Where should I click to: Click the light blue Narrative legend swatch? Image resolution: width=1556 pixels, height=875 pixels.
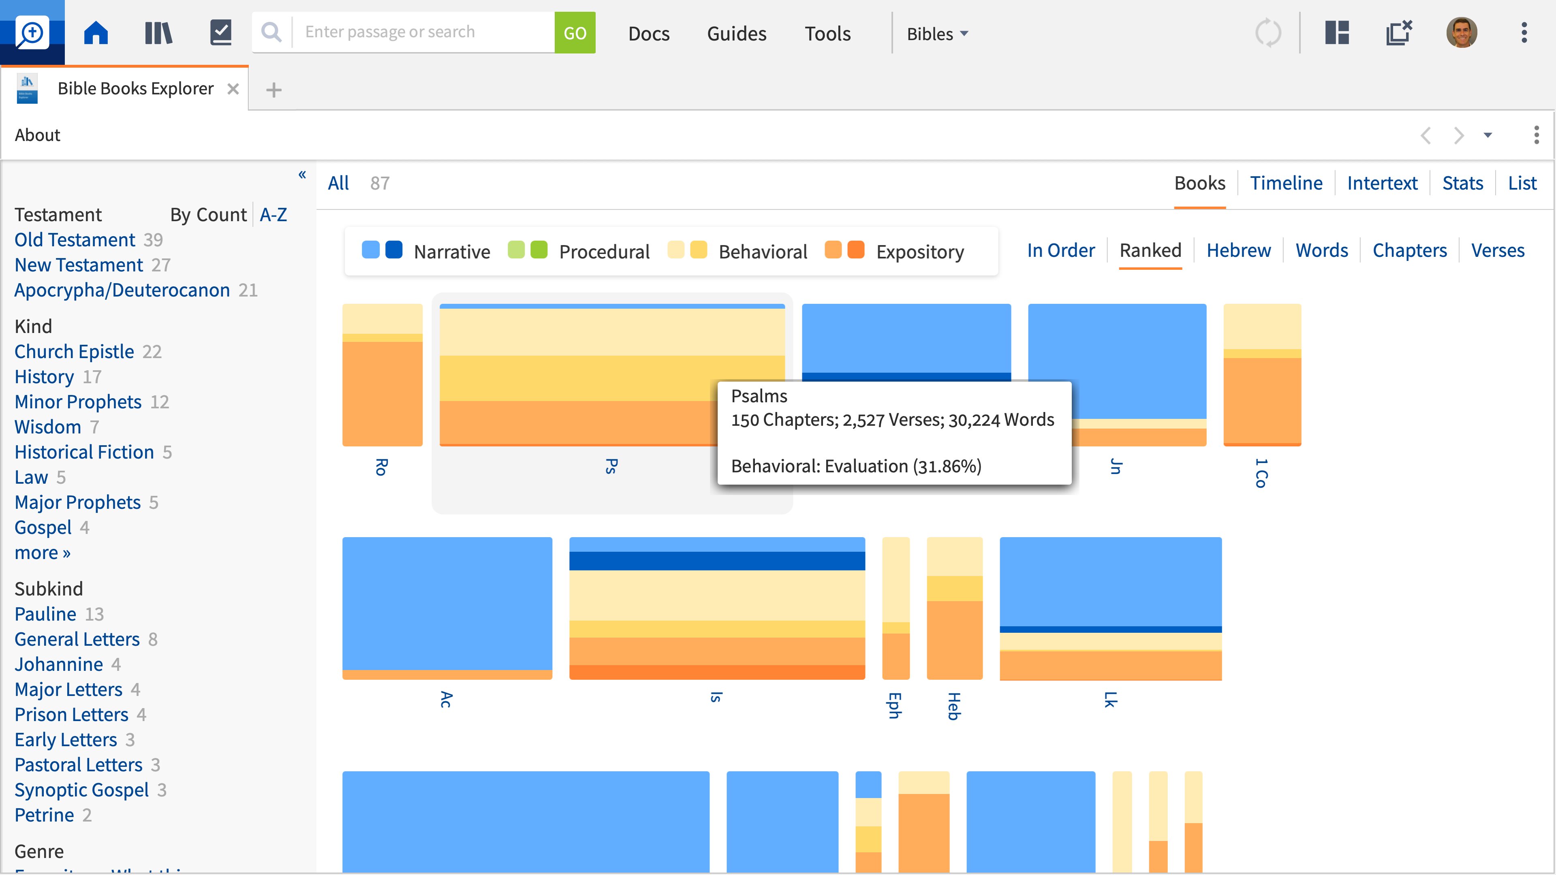click(x=370, y=250)
